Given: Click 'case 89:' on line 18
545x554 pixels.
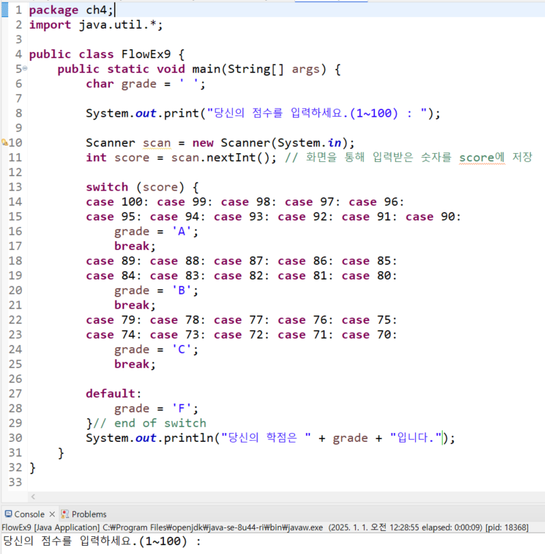Looking at the screenshot, I should tap(114, 261).
